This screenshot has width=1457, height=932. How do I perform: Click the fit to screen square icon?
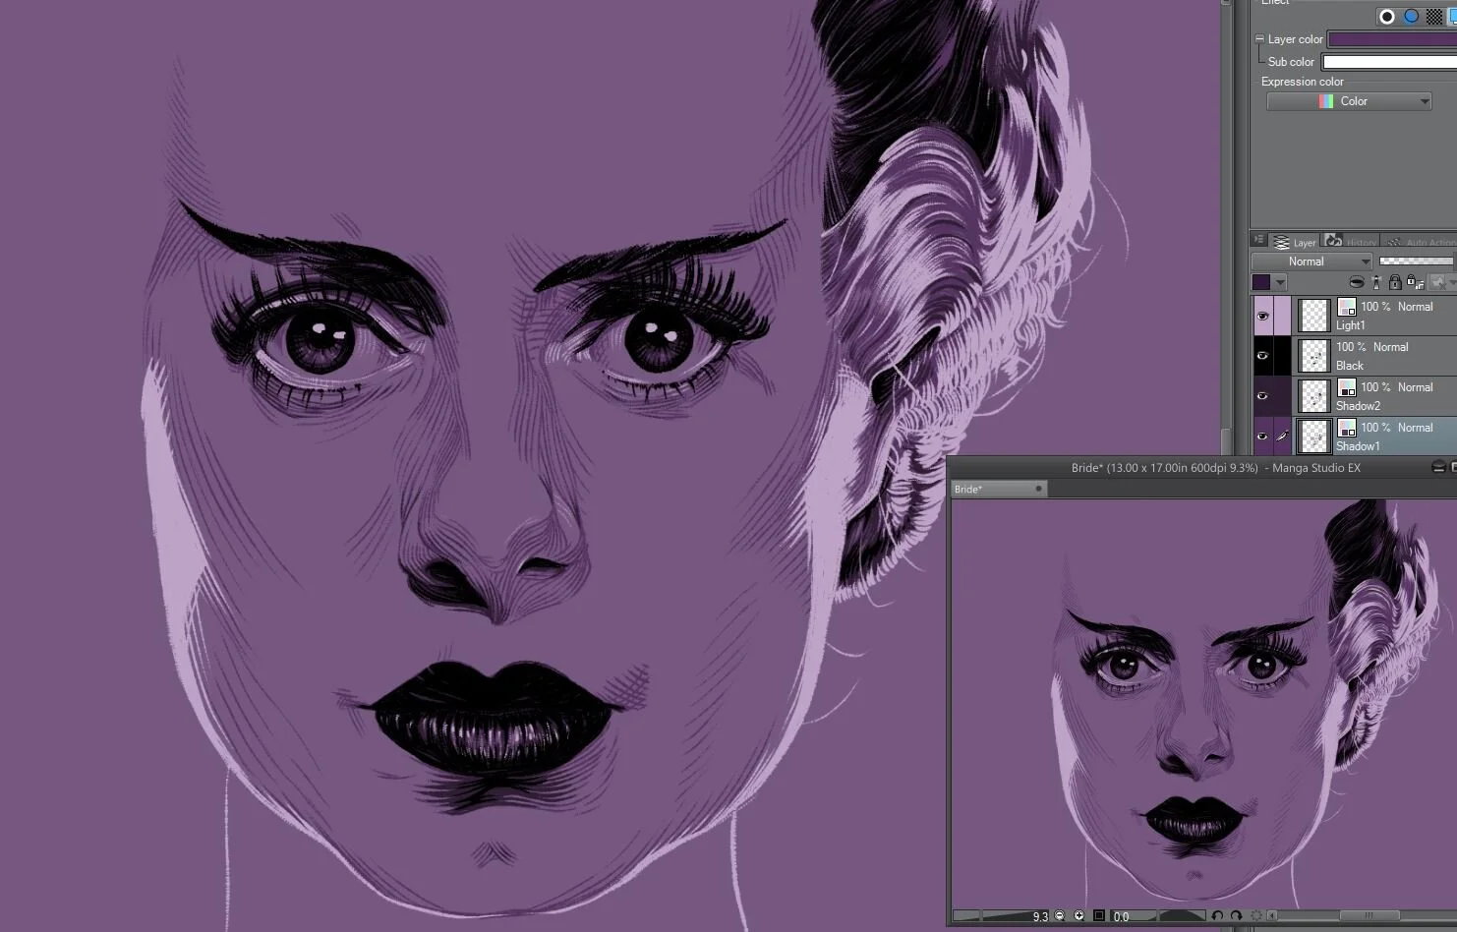click(1099, 916)
